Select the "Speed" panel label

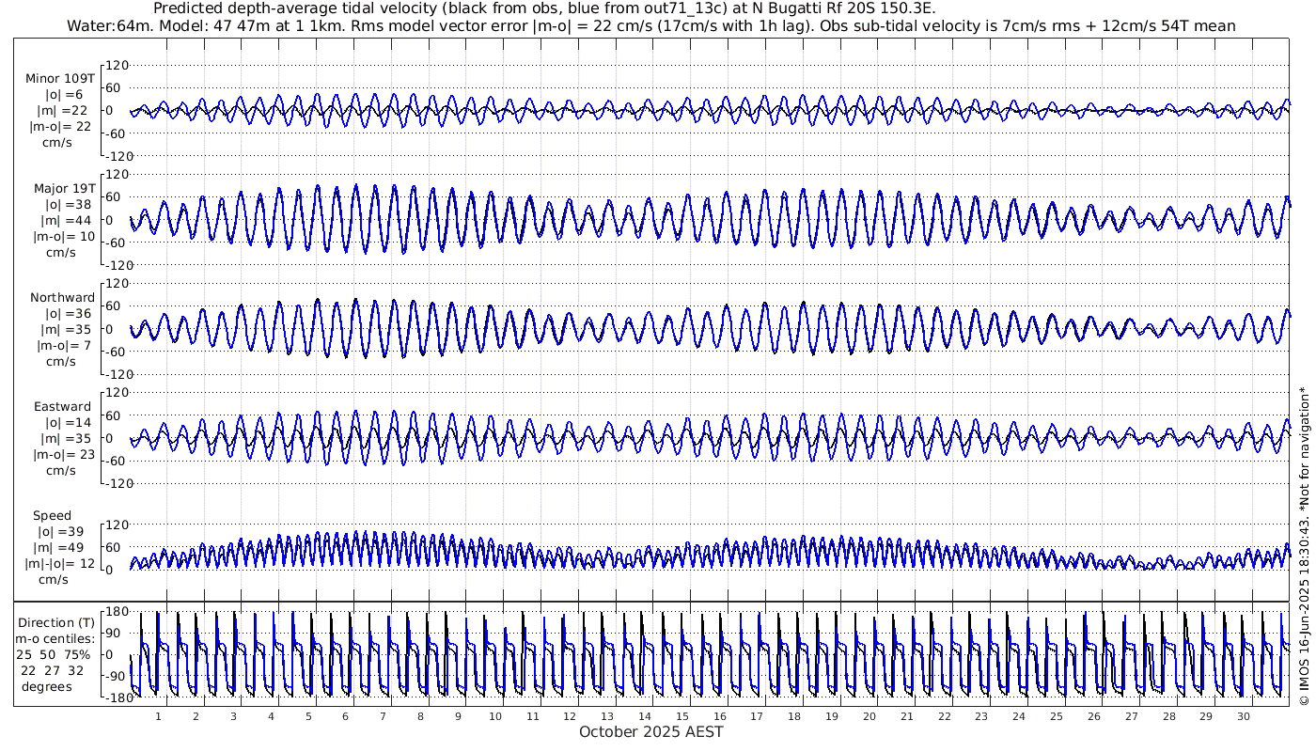click(52, 516)
